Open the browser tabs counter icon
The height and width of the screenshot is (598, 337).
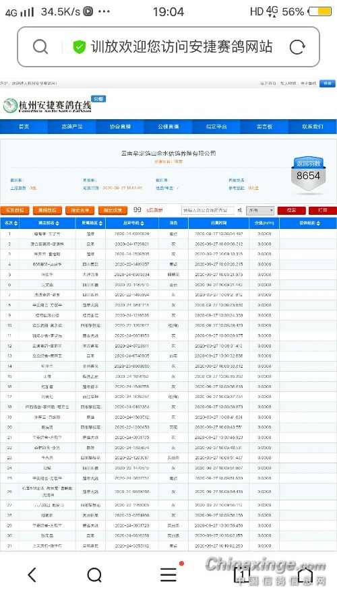tap(241, 574)
